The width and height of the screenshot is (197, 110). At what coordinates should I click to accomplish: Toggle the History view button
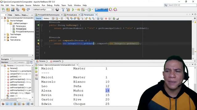(x=46, y=18)
